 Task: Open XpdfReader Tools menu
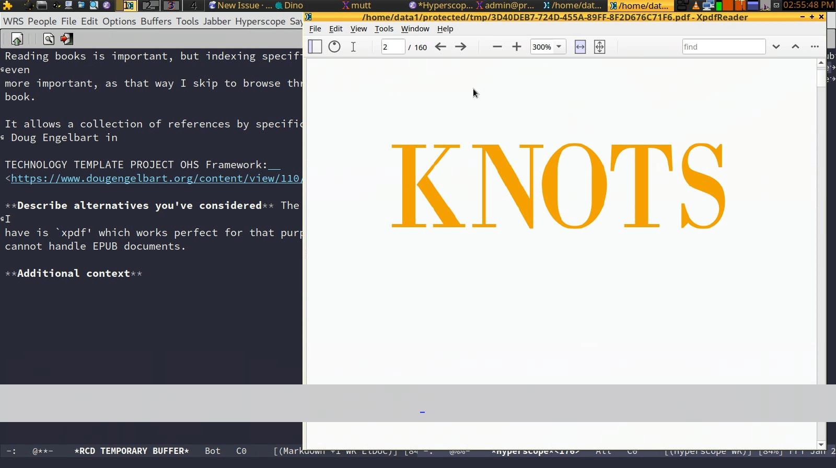click(384, 29)
